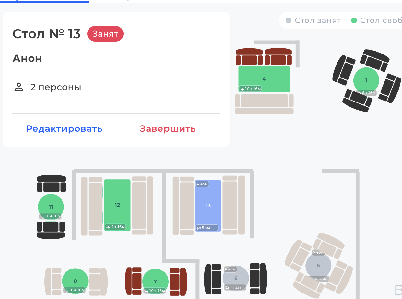Select gray occupied table 5

coord(318,265)
